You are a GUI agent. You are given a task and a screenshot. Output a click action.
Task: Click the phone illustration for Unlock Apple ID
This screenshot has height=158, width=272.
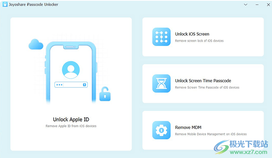point(71,72)
